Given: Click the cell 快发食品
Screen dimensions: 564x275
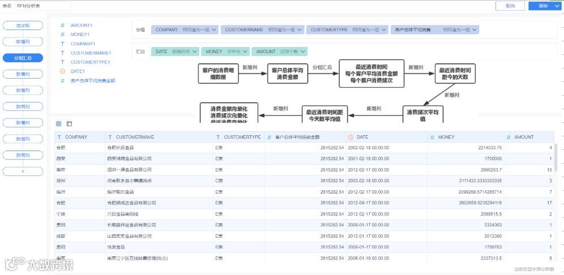Looking at the screenshot, I should pos(160,247).
